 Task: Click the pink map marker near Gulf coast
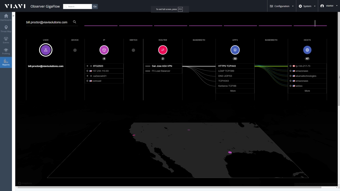[230, 152]
